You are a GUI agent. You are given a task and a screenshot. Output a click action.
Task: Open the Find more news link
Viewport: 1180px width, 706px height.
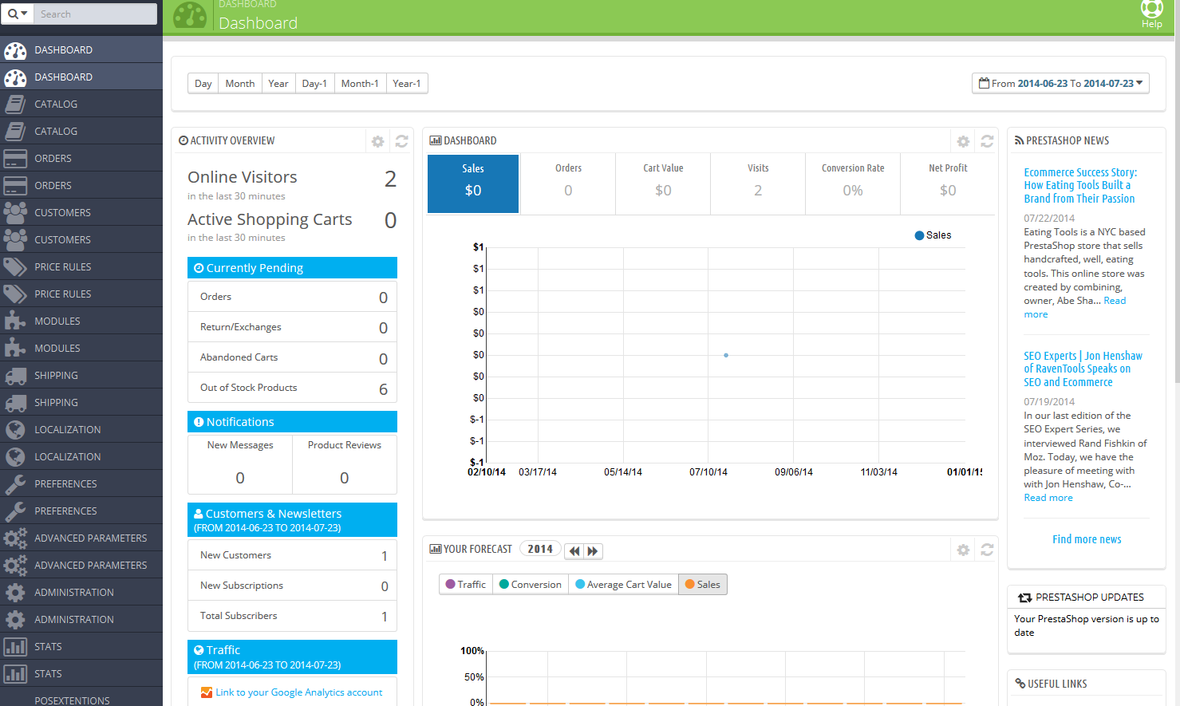(1086, 539)
